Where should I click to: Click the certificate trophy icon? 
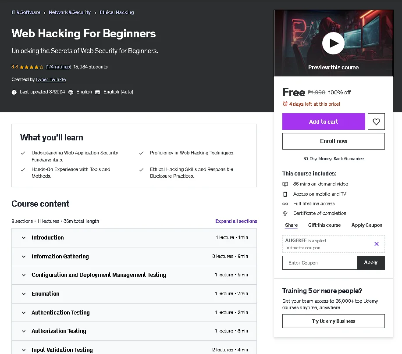click(285, 214)
